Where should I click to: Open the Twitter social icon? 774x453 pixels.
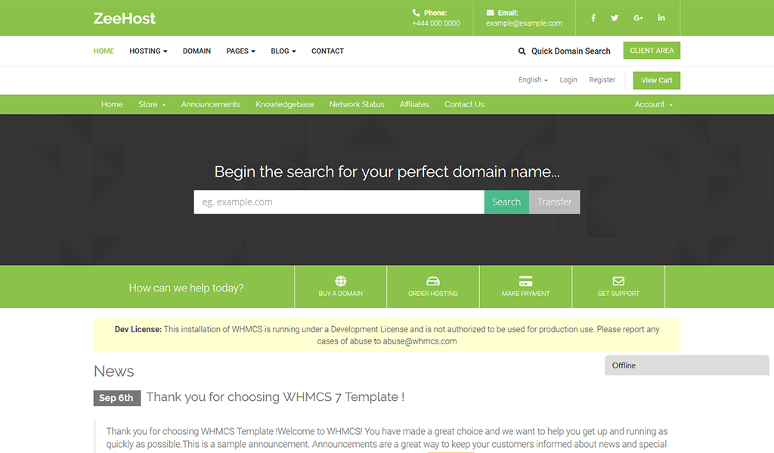coord(615,17)
